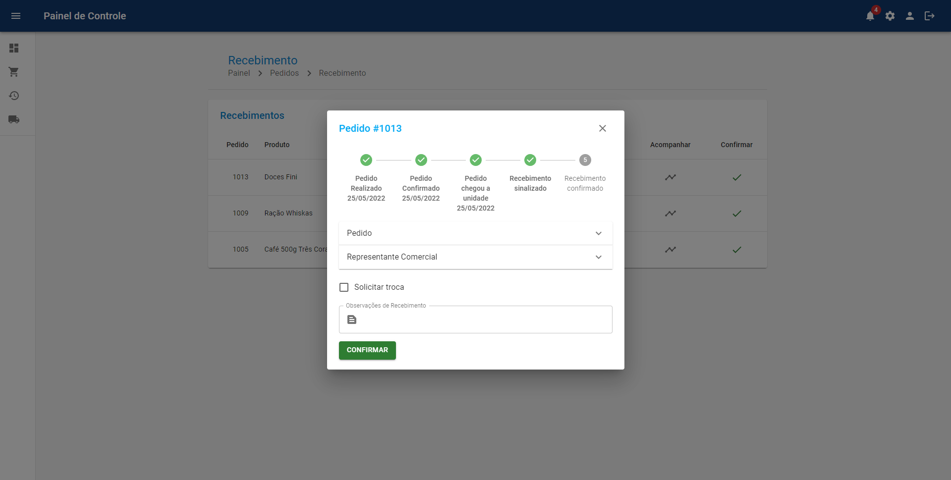Open dashboard from sidebar icon
This screenshot has width=951, height=480.
point(14,48)
